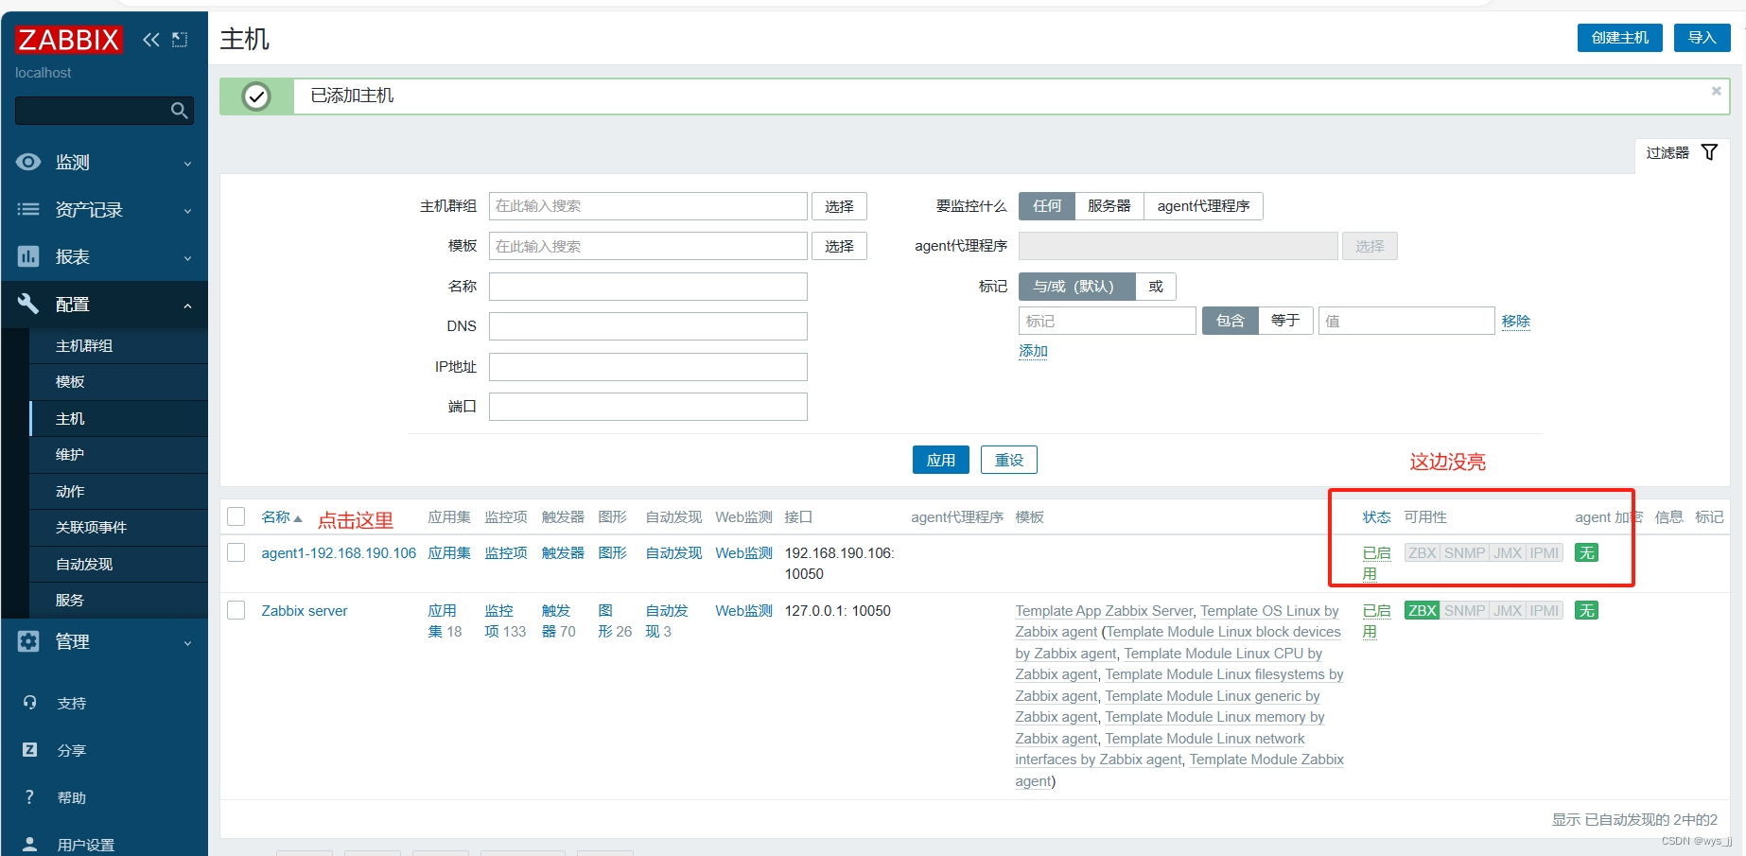Choose 任何 for 要监控什么
Screen dimensions: 1746x856
coord(1047,206)
